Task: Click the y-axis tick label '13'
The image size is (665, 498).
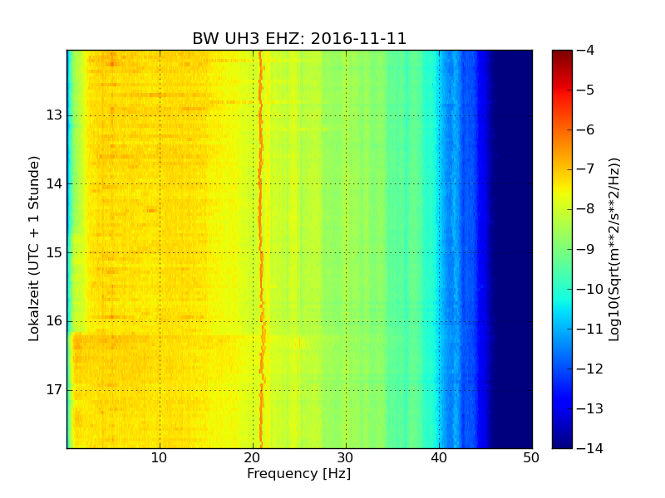Action: point(54,115)
